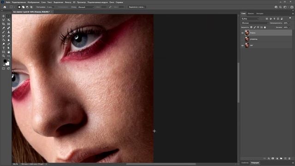Select the Move tool

(4, 16)
